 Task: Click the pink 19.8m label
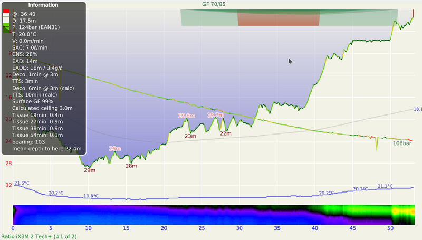point(186,116)
